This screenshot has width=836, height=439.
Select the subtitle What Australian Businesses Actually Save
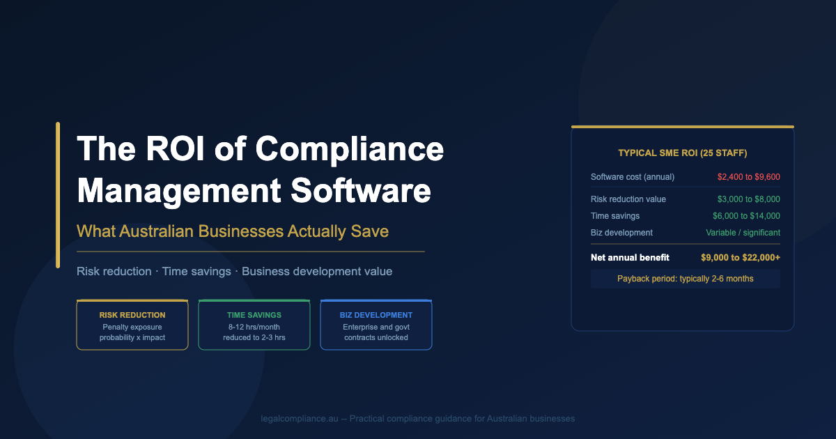point(233,231)
